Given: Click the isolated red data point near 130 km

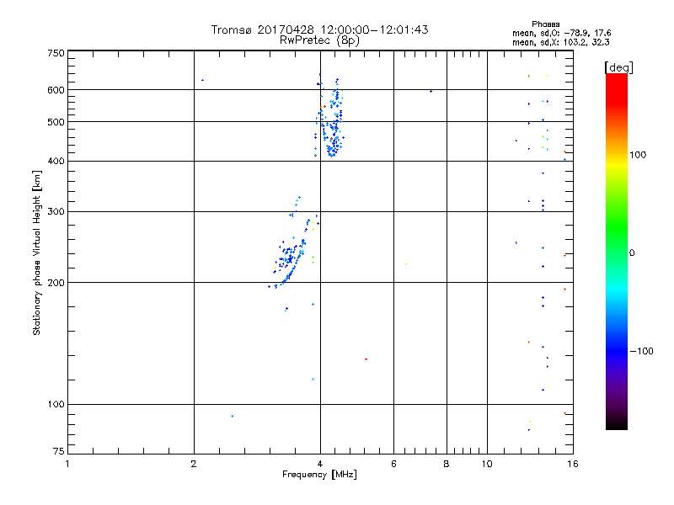Looking at the screenshot, I should click(366, 359).
